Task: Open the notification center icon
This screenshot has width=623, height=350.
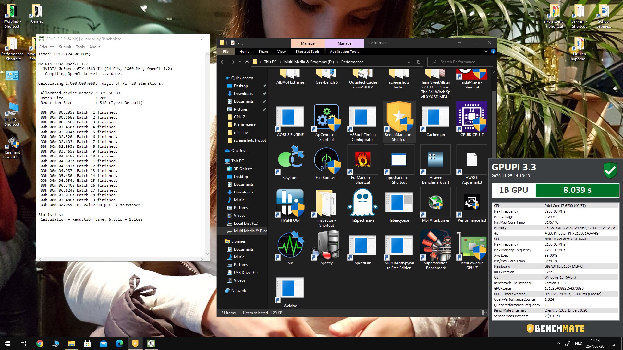Action: tap(612, 344)
